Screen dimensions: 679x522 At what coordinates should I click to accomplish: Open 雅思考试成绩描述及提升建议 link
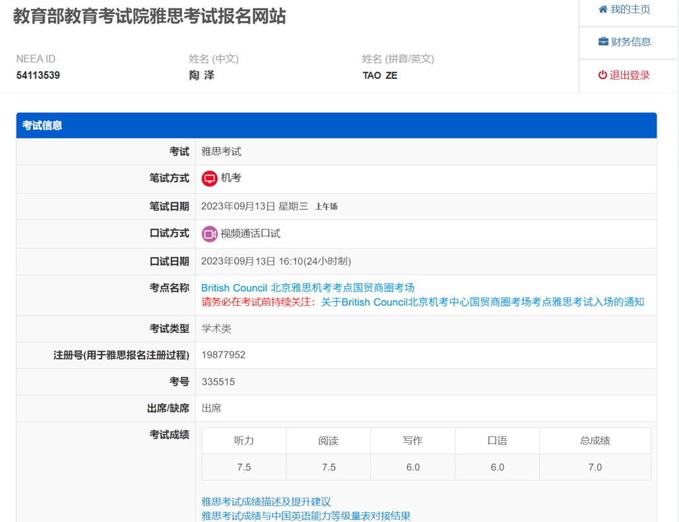266,502
